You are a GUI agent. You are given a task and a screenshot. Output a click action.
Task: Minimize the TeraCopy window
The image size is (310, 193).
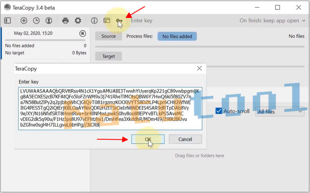[257, 8]
